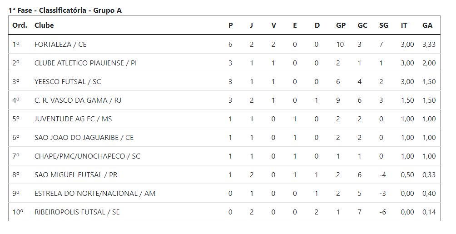Click Fortaleza's 3,33 goal average value
Viewport: 456px width, 234px height.
tap(429, 45)
